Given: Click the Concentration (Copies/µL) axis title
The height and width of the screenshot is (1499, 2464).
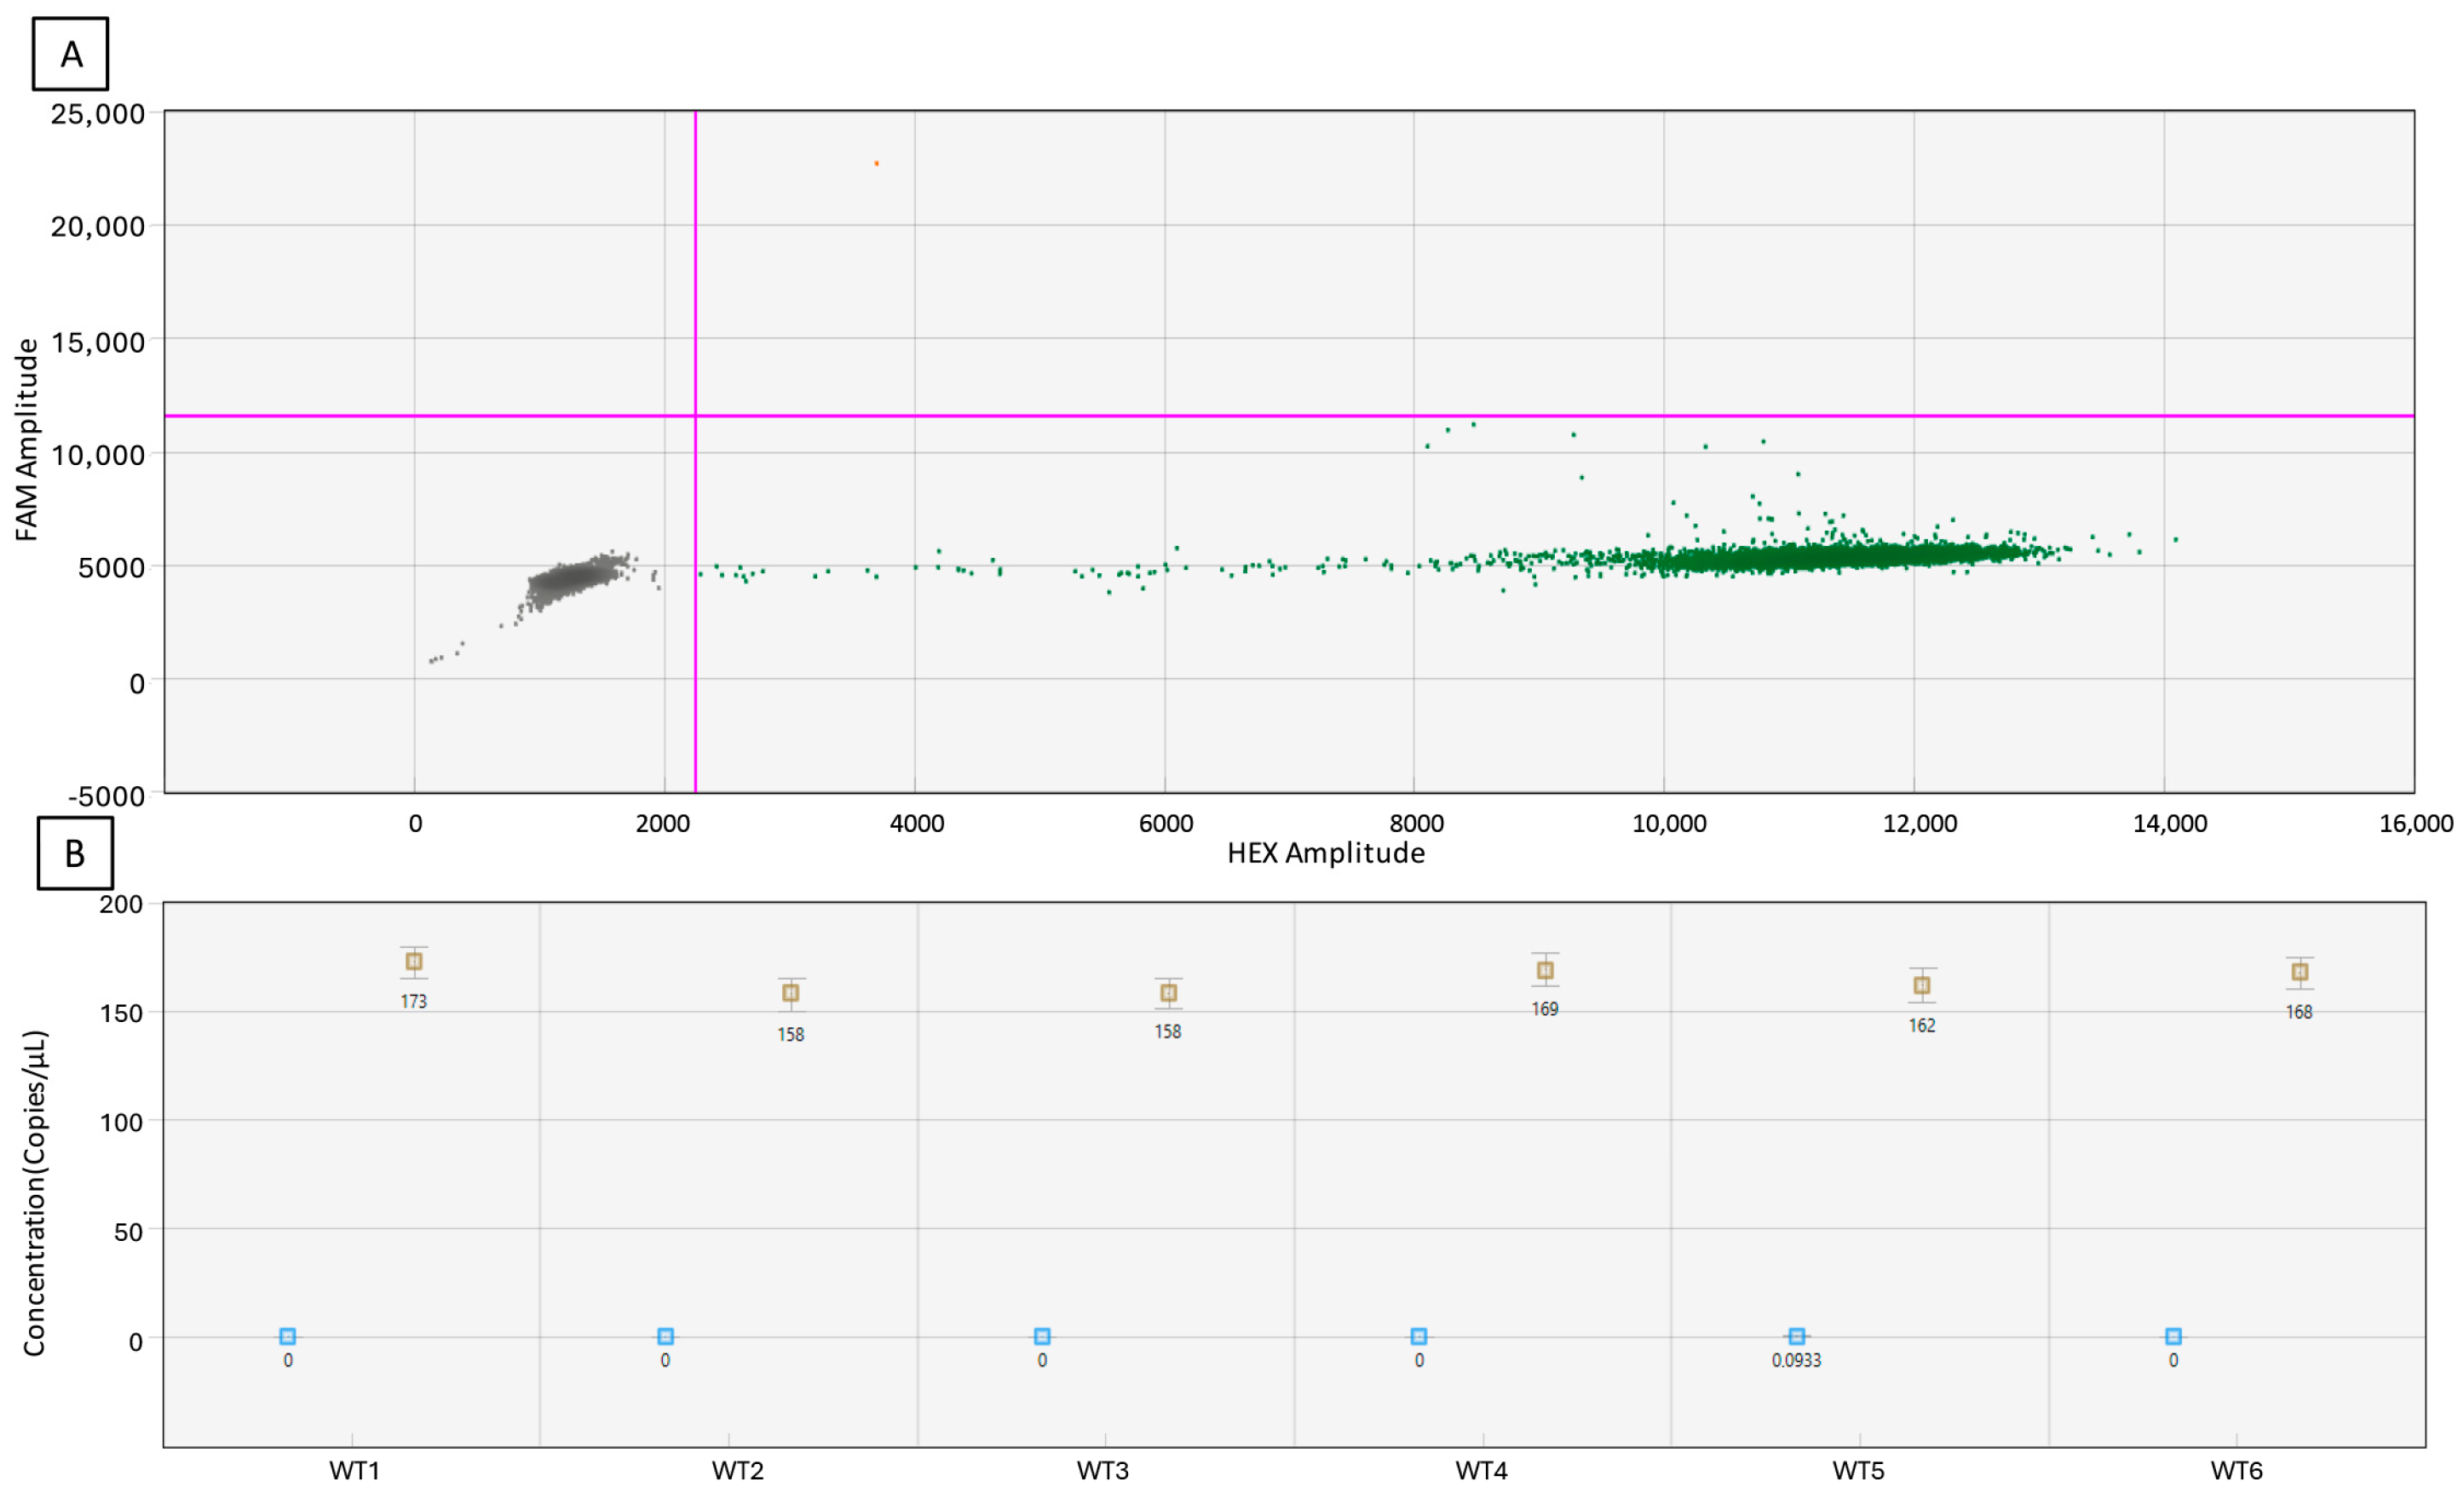Looking at the screenshot, I should click(x=35, y=1193).
